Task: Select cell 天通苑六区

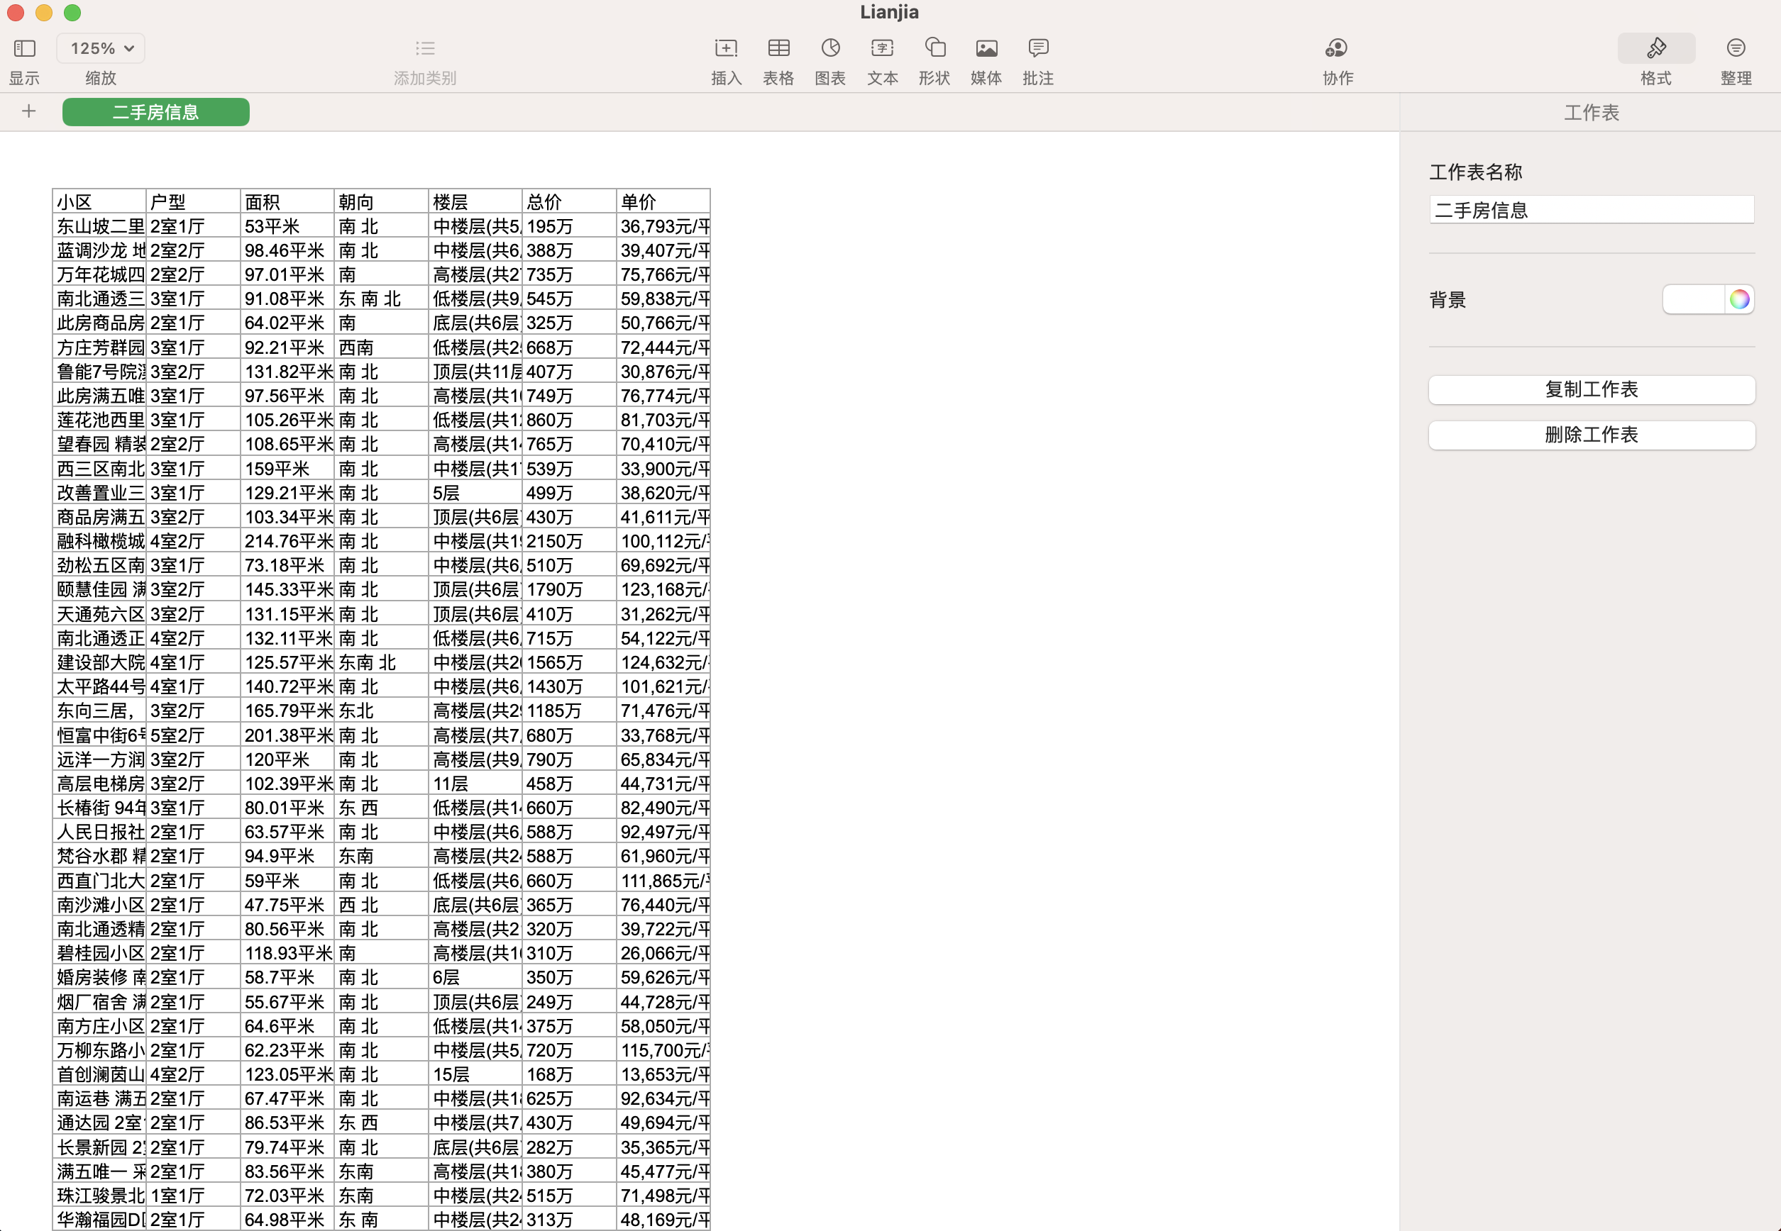Action: coord(99,614)
